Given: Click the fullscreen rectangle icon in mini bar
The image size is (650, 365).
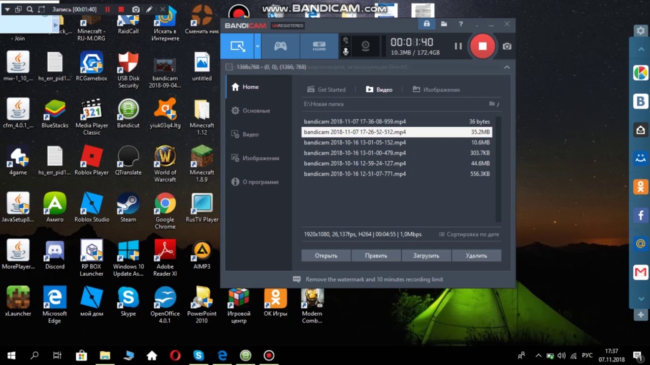Looking at the screenshot, I should tap(42, 10).
